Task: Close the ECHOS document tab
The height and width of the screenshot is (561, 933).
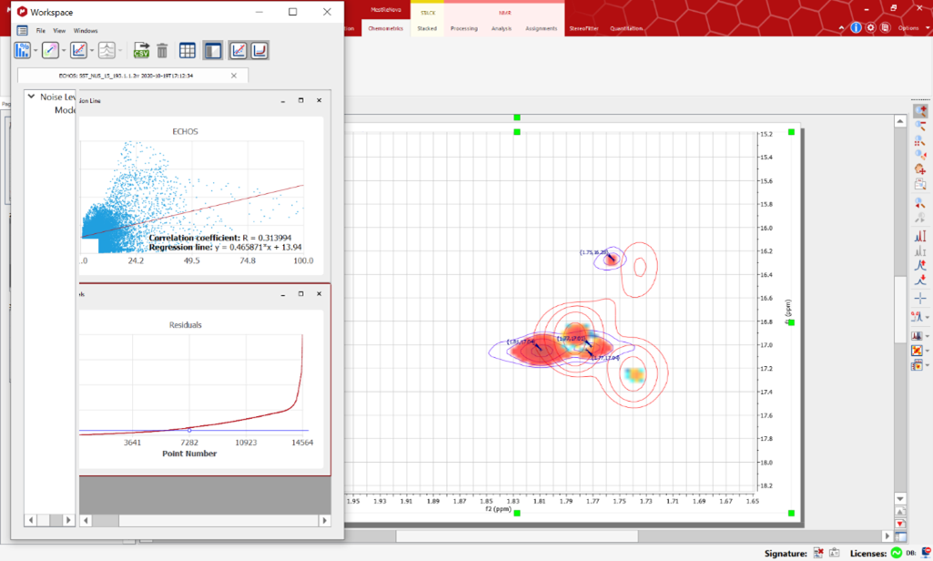Action: 234,76
